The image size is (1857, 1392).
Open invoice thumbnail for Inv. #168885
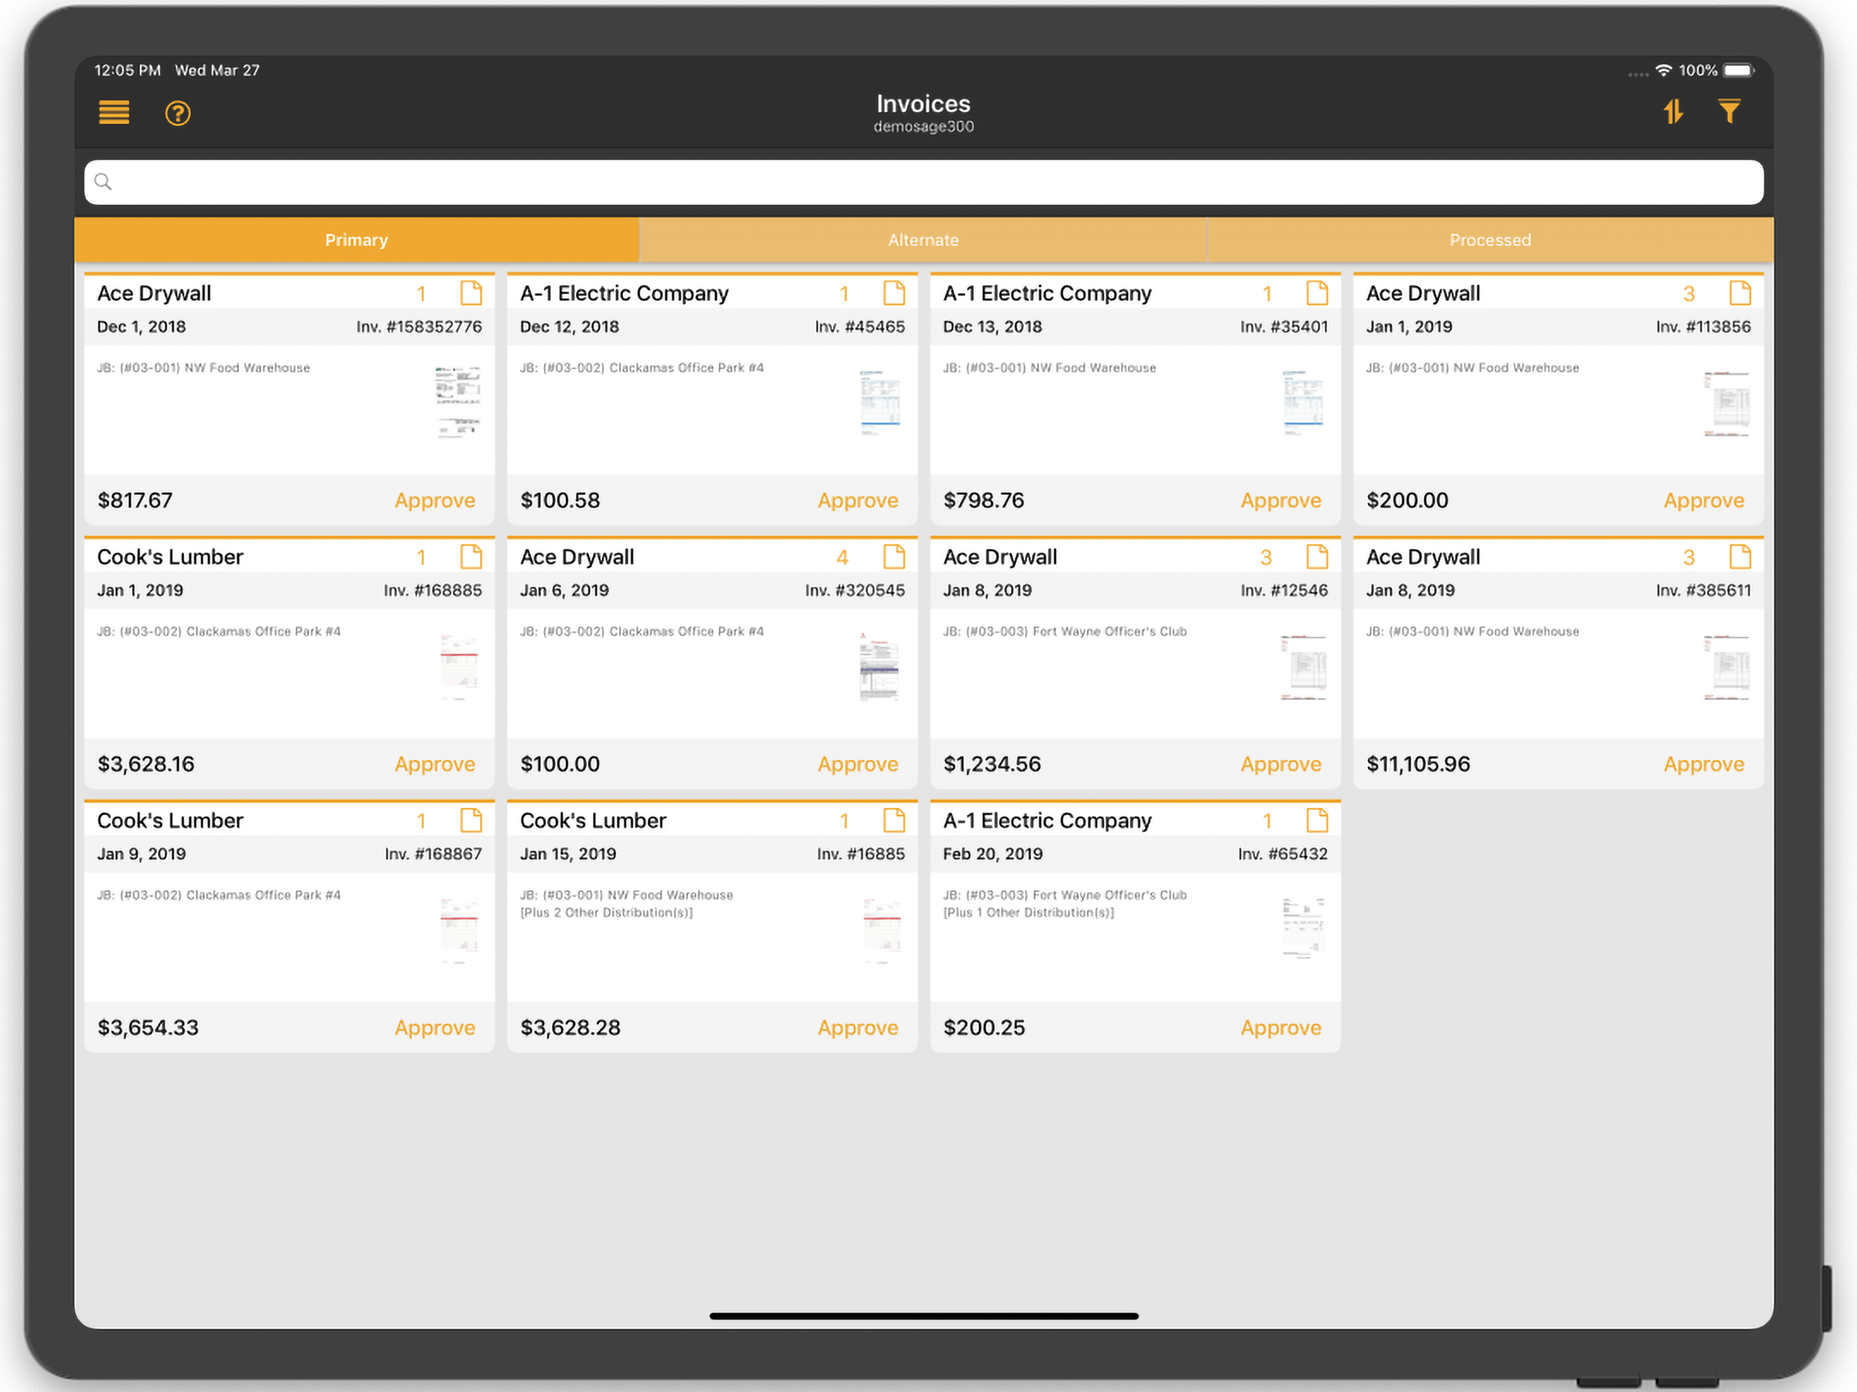[x=458, y=667]
